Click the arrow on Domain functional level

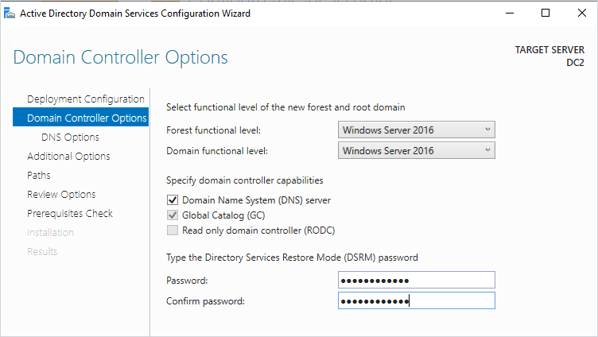point(487,149)
